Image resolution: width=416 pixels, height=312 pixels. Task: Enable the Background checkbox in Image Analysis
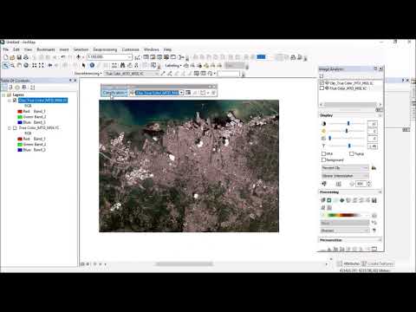323,159
